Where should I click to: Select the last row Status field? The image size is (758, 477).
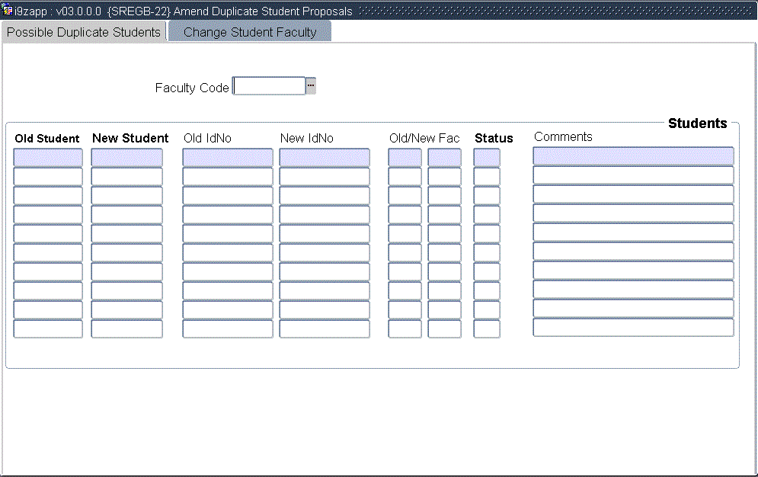tap(487, 329)
